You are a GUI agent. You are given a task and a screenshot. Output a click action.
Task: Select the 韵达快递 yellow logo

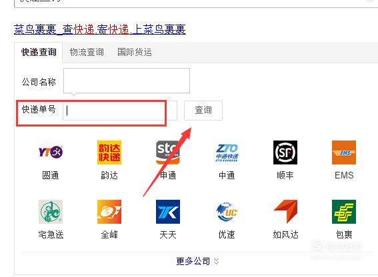(x=109, y=152)
